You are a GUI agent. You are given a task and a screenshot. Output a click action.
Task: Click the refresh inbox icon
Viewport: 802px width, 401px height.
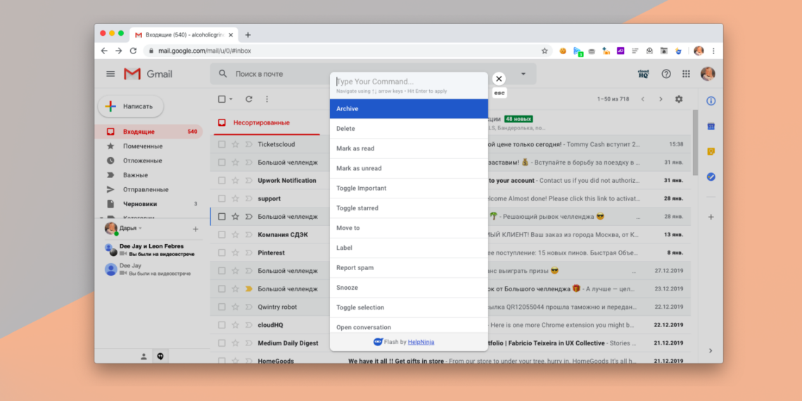[248, 99]
